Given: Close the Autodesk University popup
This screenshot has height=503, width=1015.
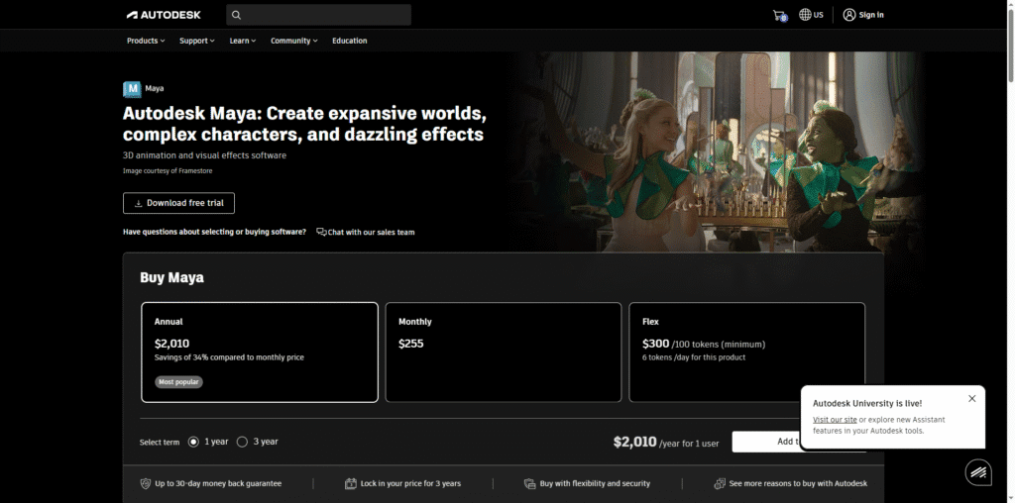Looking at the screenshot, I should [971, 399].
